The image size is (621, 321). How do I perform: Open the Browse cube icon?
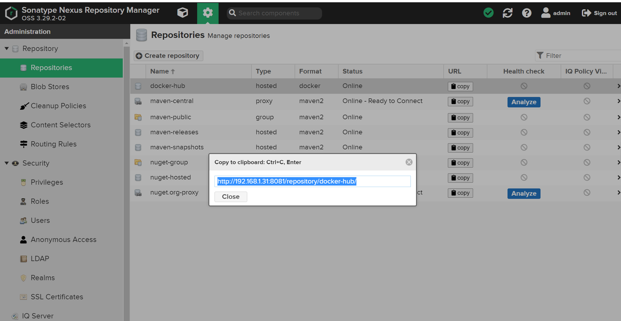(182, 13)
